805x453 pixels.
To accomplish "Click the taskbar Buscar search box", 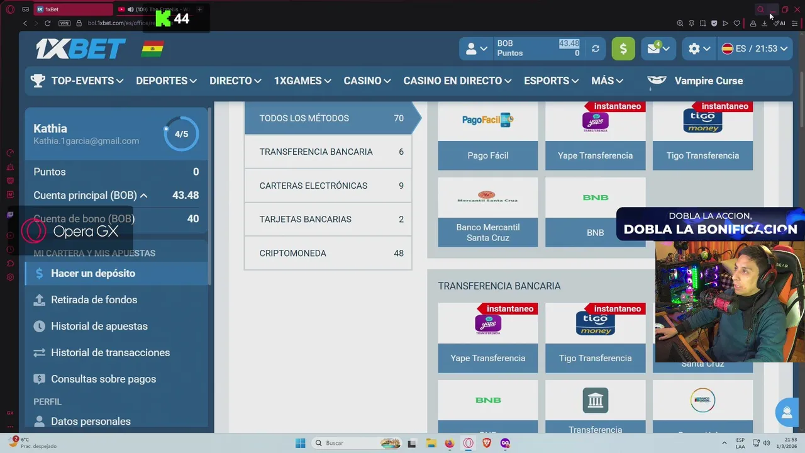I will 357,443.
